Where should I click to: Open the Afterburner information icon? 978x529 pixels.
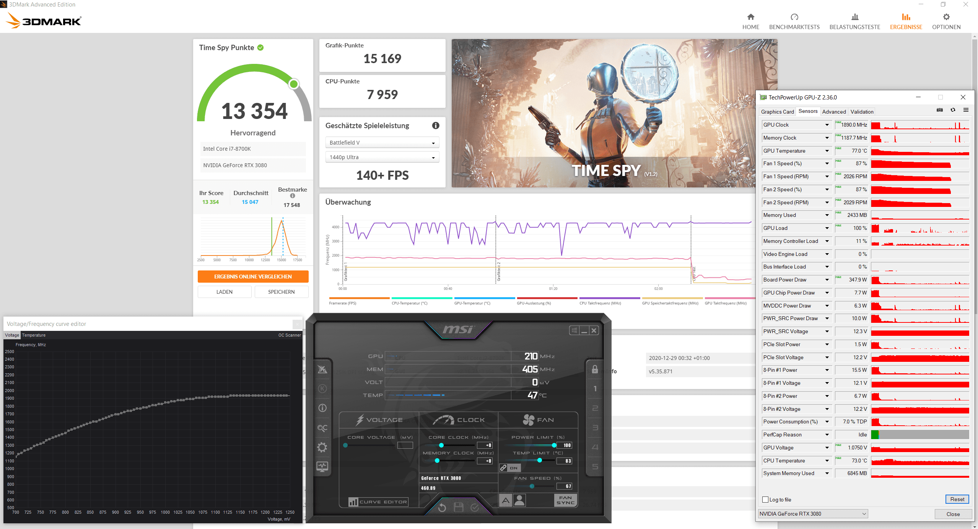coord(322,408)
